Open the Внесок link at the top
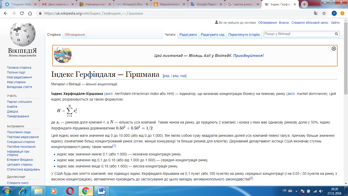 pyautogui.click(x=284, y=23)
